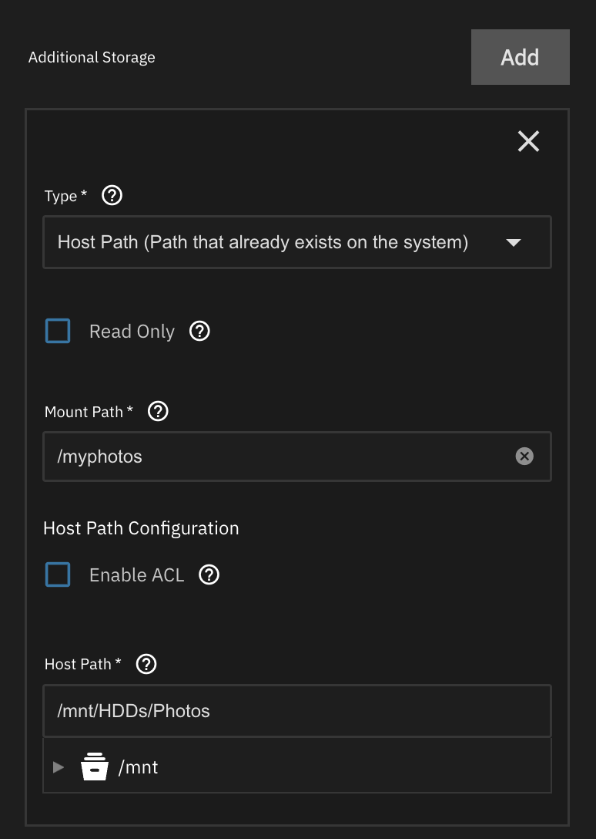Click the Read Only label text
Screen dimensions: 596x839
click(132, 332)
